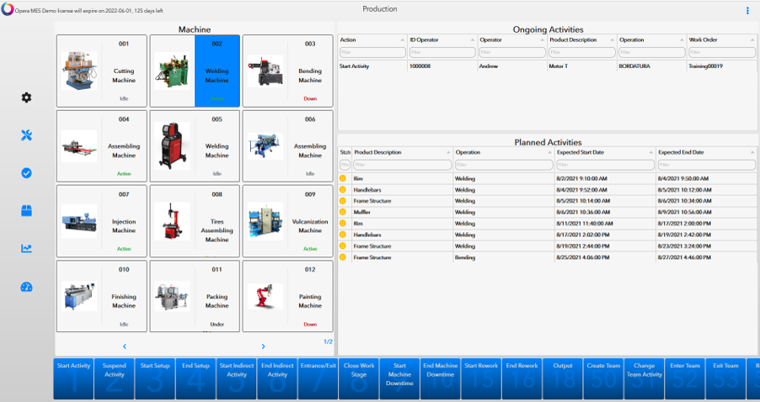Click the speedometer dashboard icon
This screenshot has width=760, height=402.
(x=26, y=287)
